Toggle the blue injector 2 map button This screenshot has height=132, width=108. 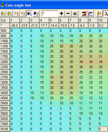[36, 14]
